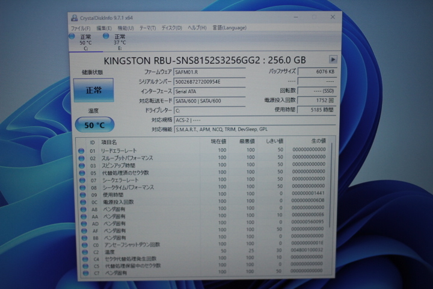The image size is (433, 289).
Task: Click the status circle for row 01
Action: (x=81, y=151)
